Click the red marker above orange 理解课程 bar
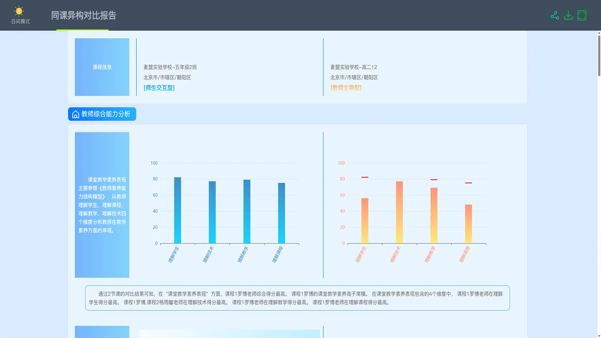The height and width of the screenshot is (338, 601). (468, 183)
